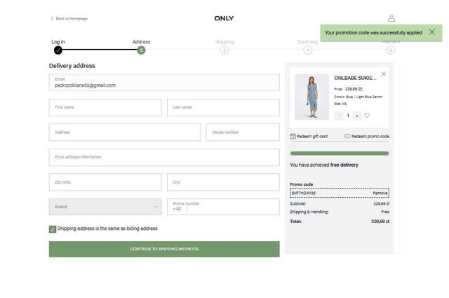The width and height of the screenshot is (449, 298).
Task: Open the user account icon
Action: [x=391, y=18]
